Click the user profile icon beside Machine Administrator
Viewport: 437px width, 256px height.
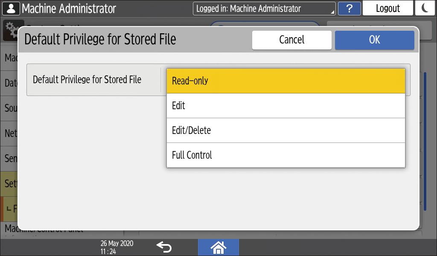(10, 8)
